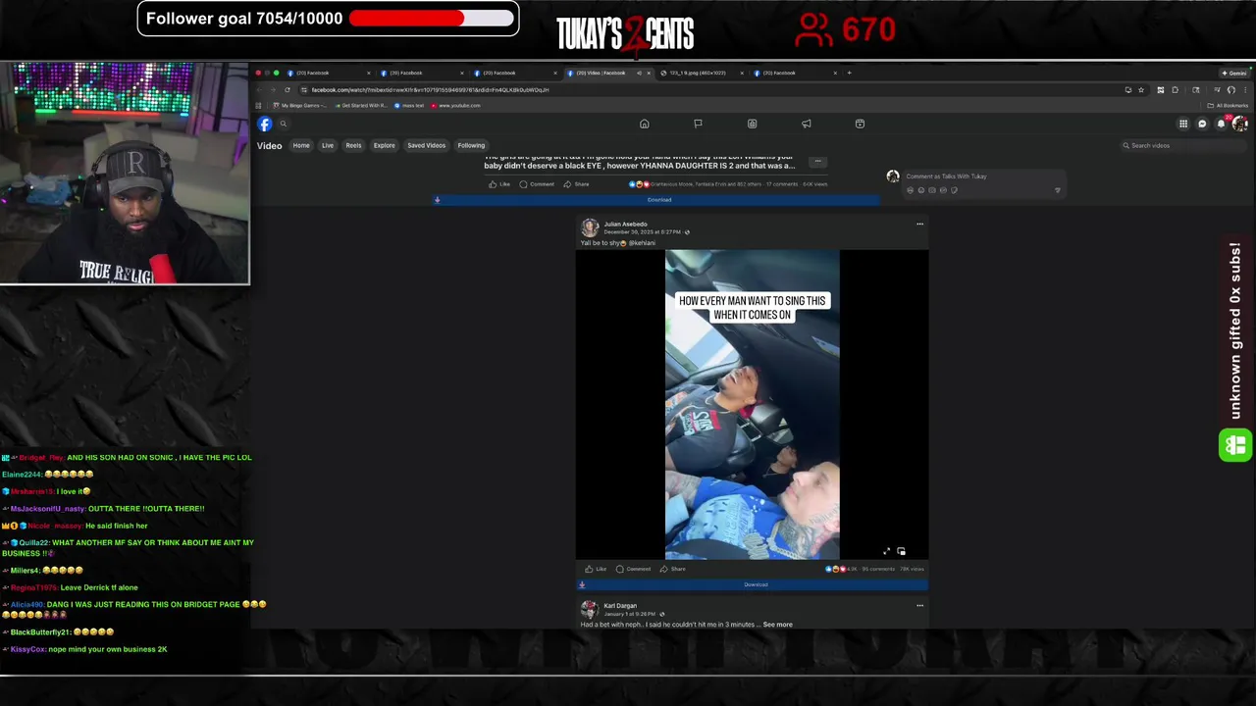Open the Messenger chat icon
The width and height of the screenshot is (1256, 706).
click(x=1202, y=124)
